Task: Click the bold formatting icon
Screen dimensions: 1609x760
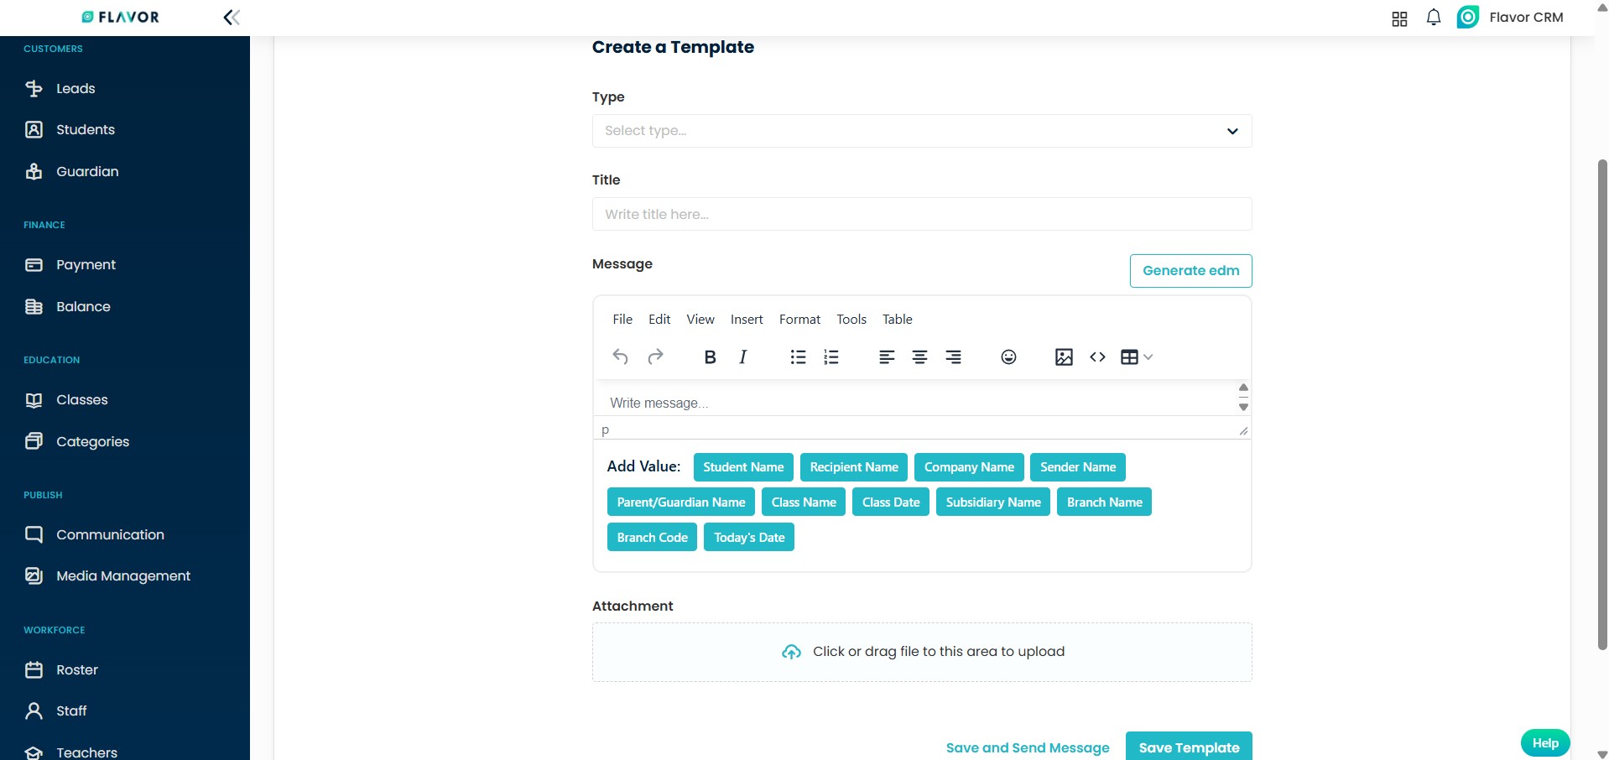Action: [x=710, y=357]
